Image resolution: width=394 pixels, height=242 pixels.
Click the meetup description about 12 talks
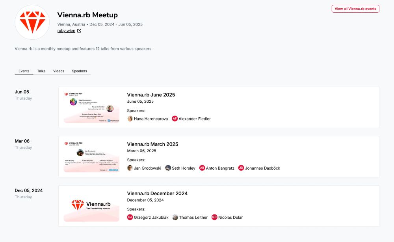(x=84, y=49)
